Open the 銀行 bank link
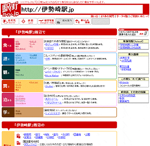150x146 pixels. click(38, 134)
